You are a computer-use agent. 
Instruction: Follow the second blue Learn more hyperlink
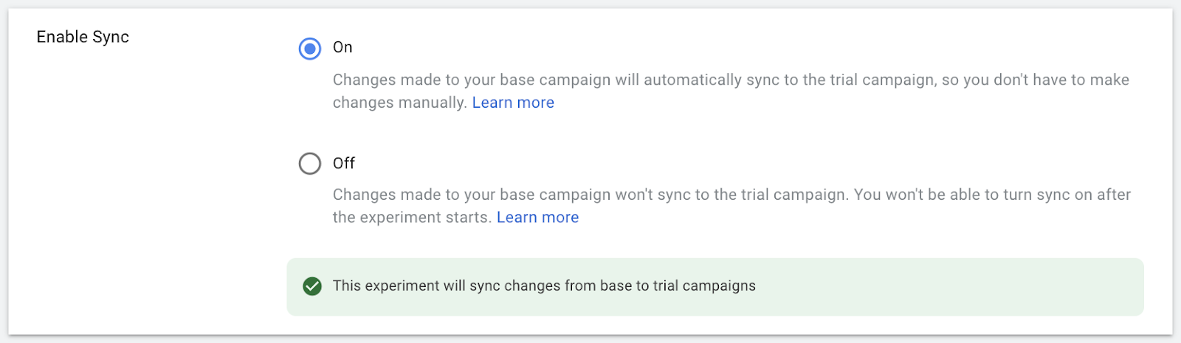pyautogui.click(x=537, y=218)
